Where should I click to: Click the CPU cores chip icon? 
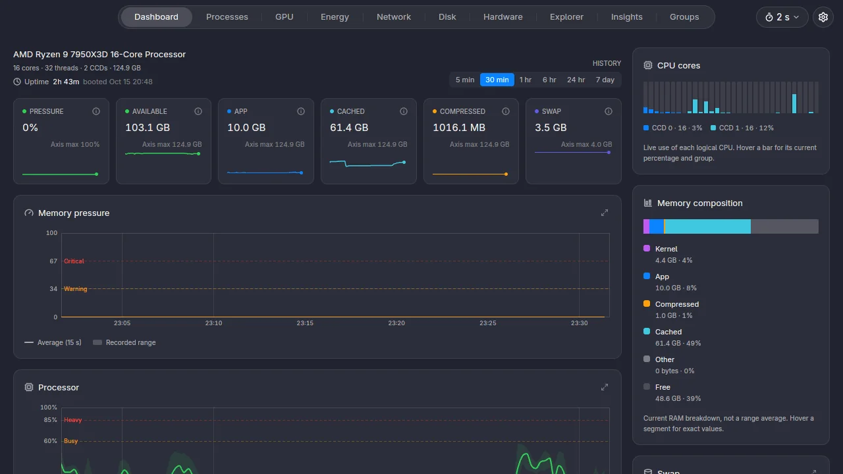(x=648, y=65)
